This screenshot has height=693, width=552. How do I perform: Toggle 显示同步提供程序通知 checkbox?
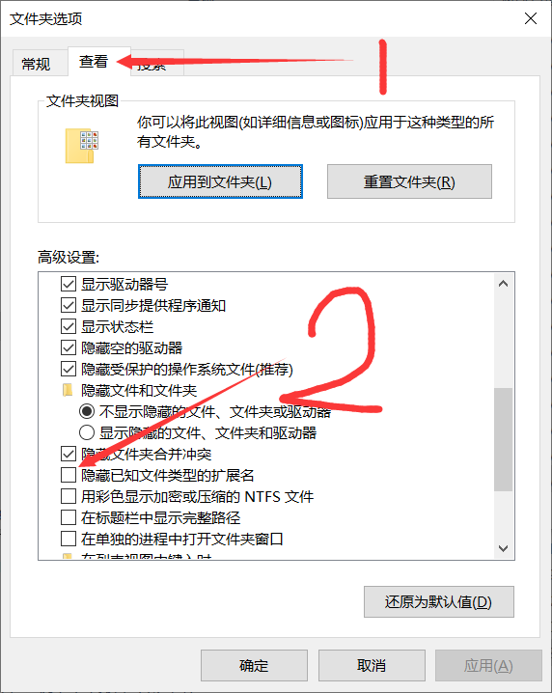point(69,305)
